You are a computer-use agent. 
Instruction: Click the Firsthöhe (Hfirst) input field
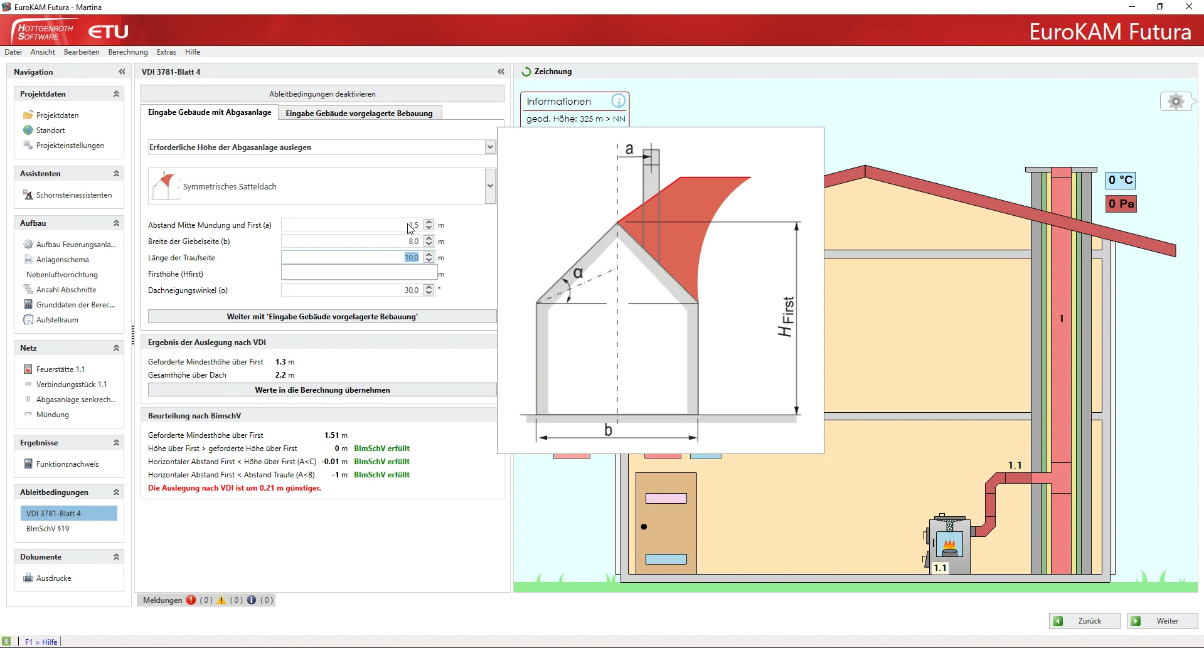point(358,274)
